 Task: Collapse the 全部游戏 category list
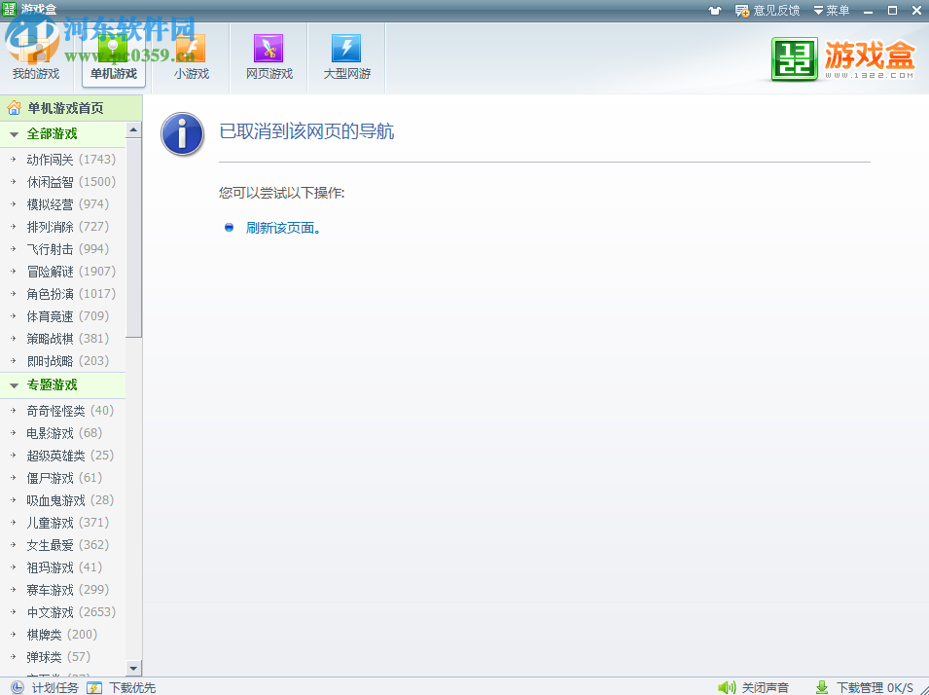click(14, 134)
